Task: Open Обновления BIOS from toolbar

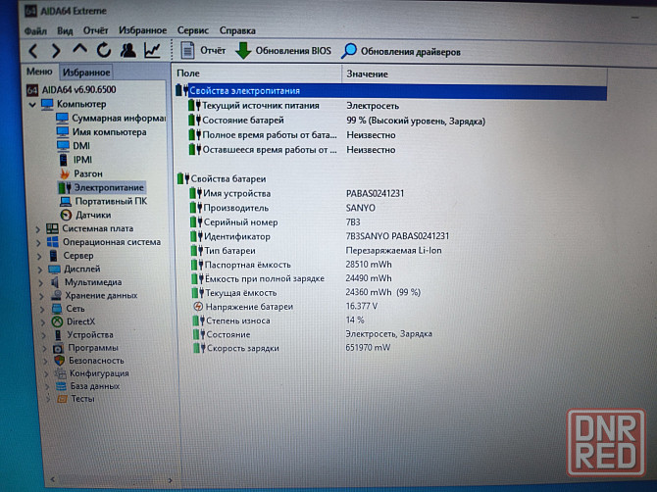Action: (x=284, y=51)
